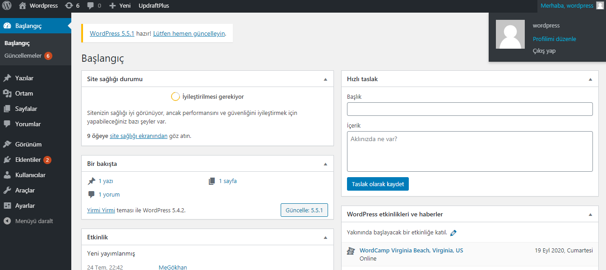Click the Ortam media icon in sidebar
This screenshot has height=270, width=606.
7,93
